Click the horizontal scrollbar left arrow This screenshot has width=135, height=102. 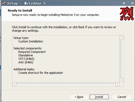point(15,84)
